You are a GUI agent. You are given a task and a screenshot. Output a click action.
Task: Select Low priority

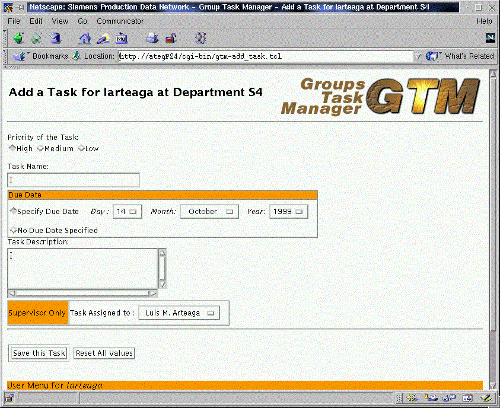(81, 148)
